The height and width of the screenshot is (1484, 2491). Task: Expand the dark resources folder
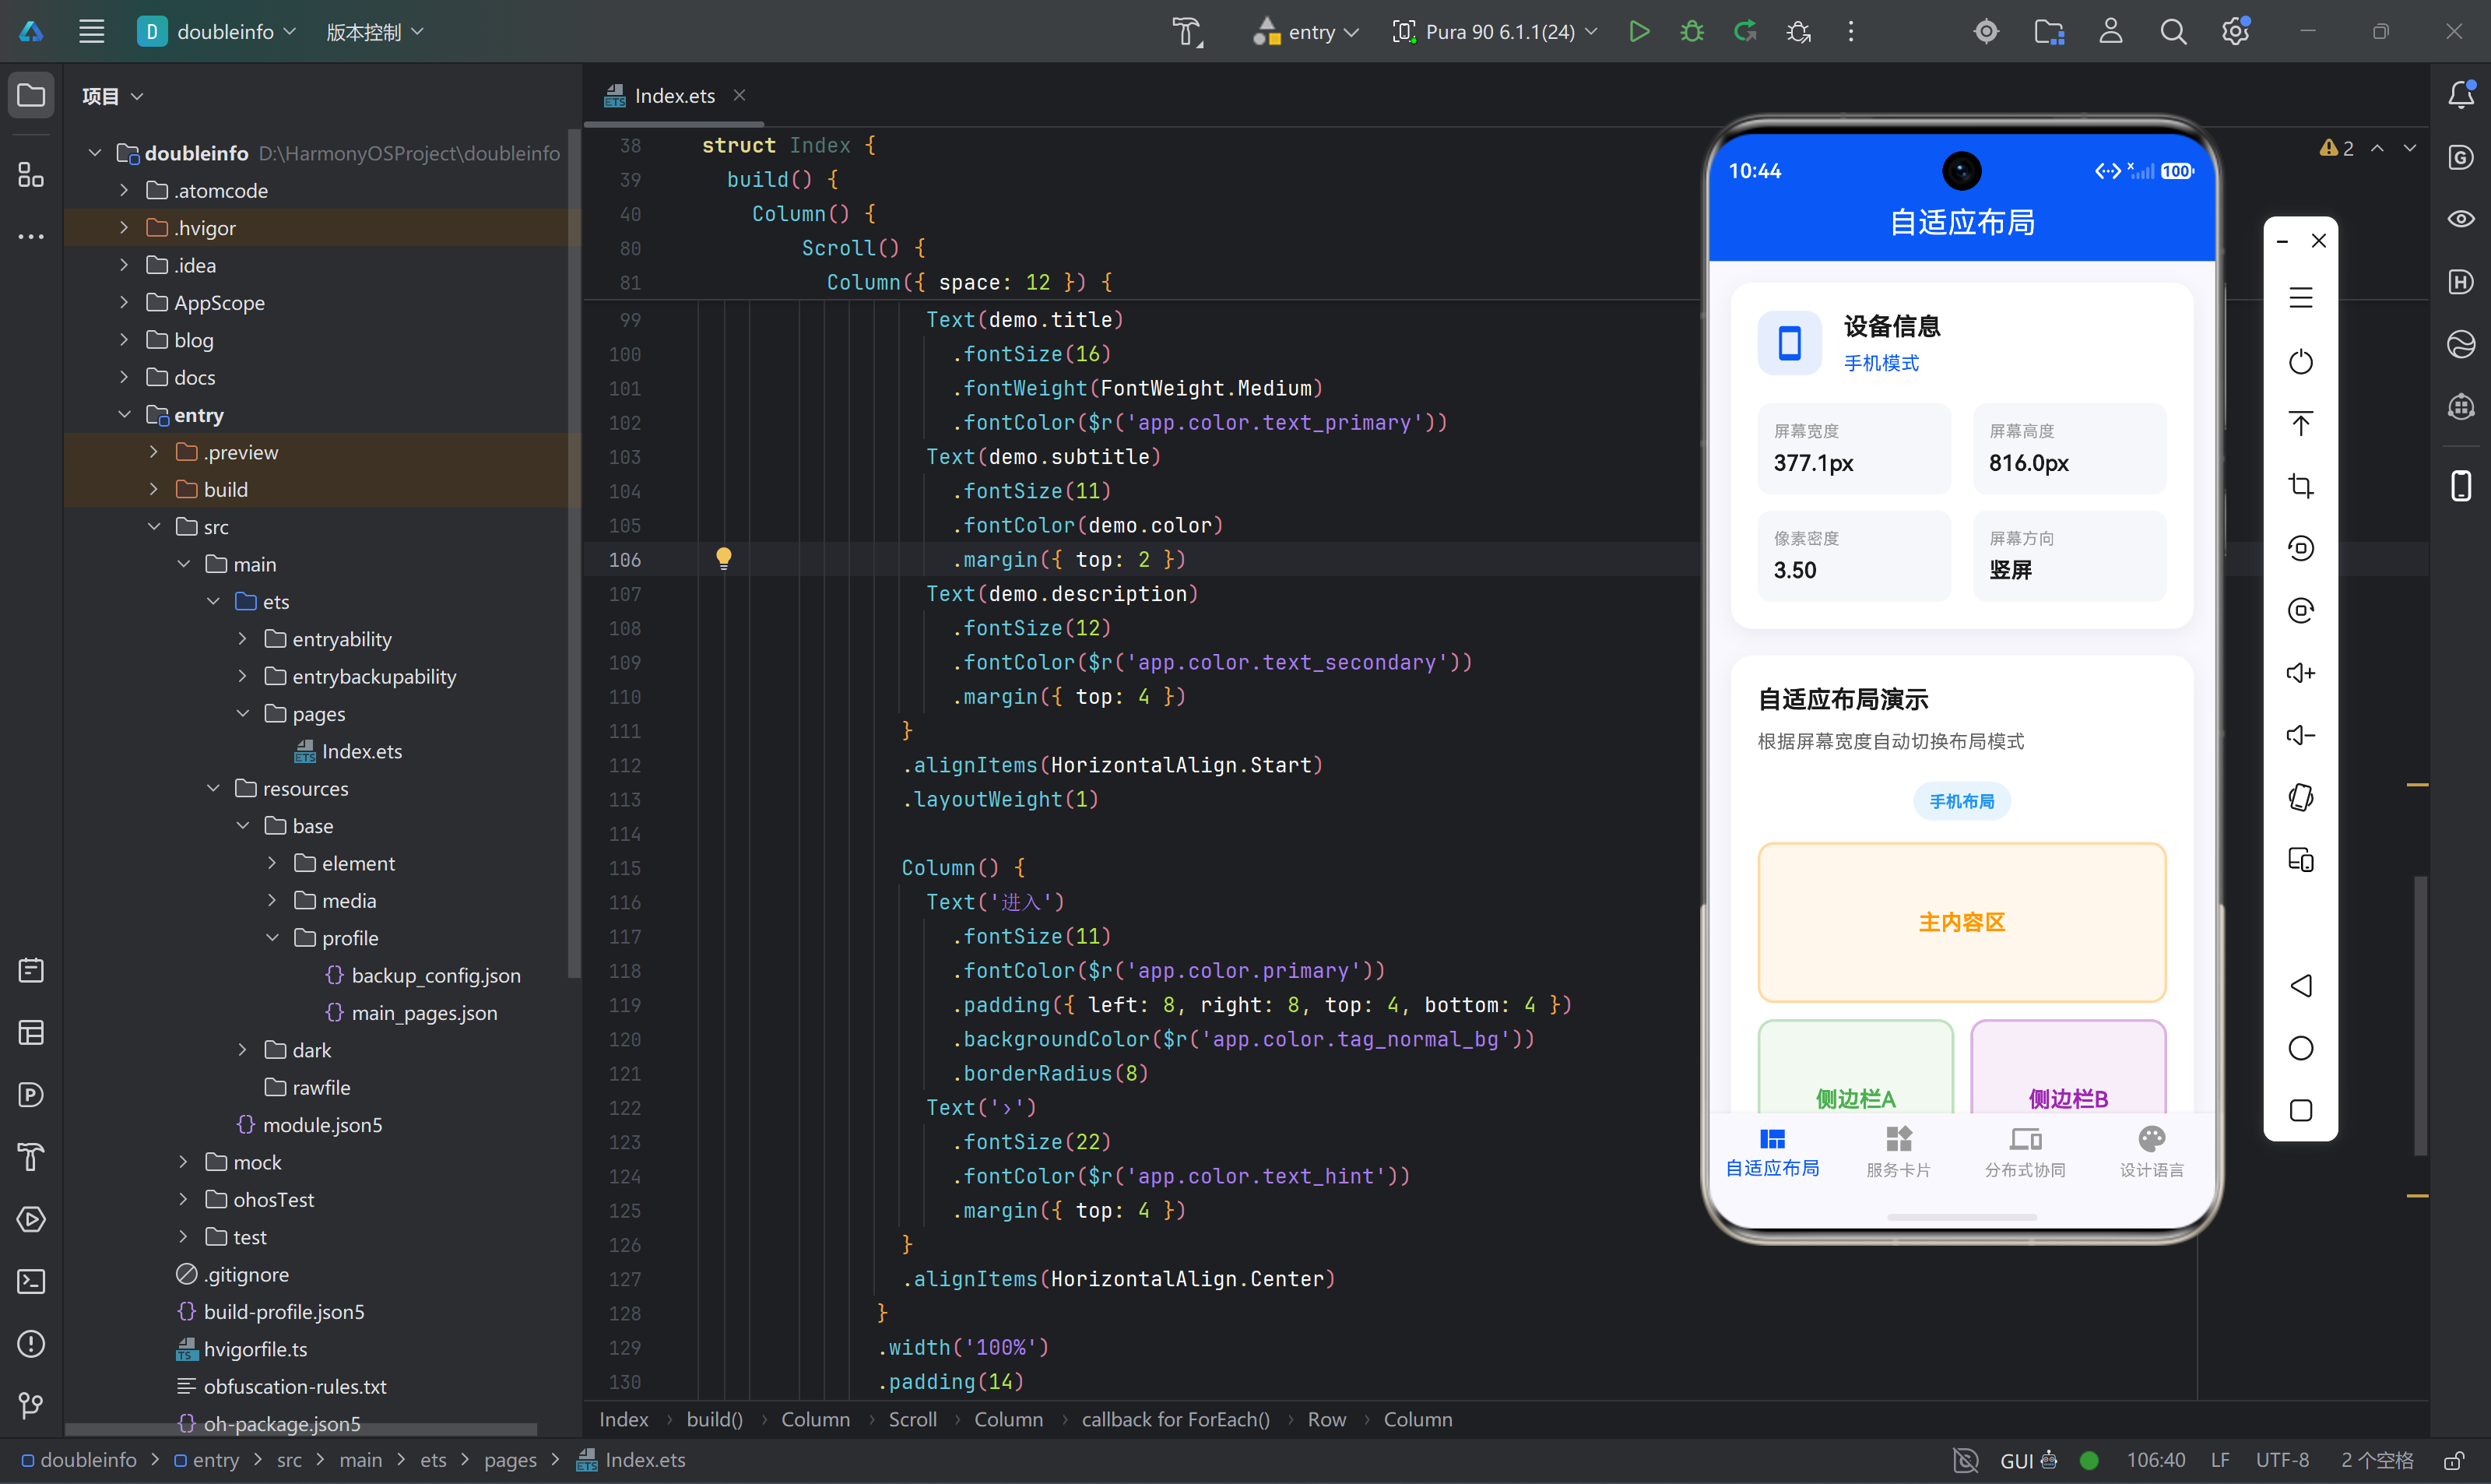[242, 1050]
